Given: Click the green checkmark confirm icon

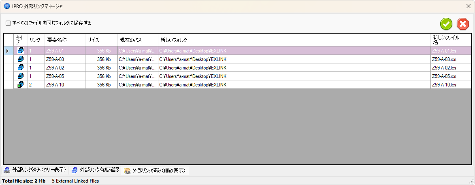Looking at the screenshot, I should pos(446,24).
